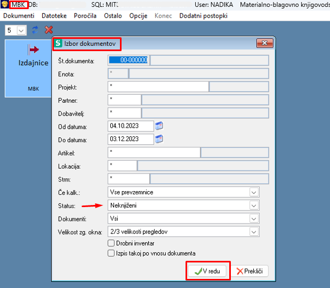Open the Ostalo menu
330x288 pixels.
[x=113, y=16]
